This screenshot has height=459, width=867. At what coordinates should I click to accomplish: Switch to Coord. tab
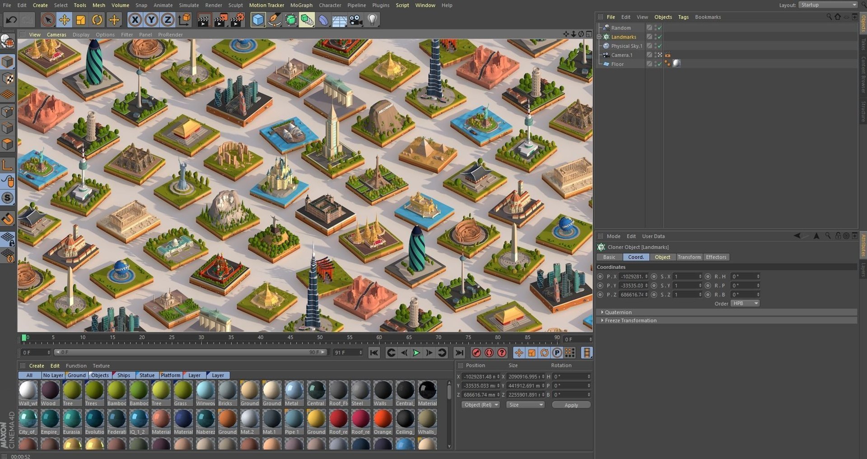[636, 257]
